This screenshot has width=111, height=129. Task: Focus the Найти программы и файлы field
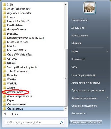pos(34,122)
